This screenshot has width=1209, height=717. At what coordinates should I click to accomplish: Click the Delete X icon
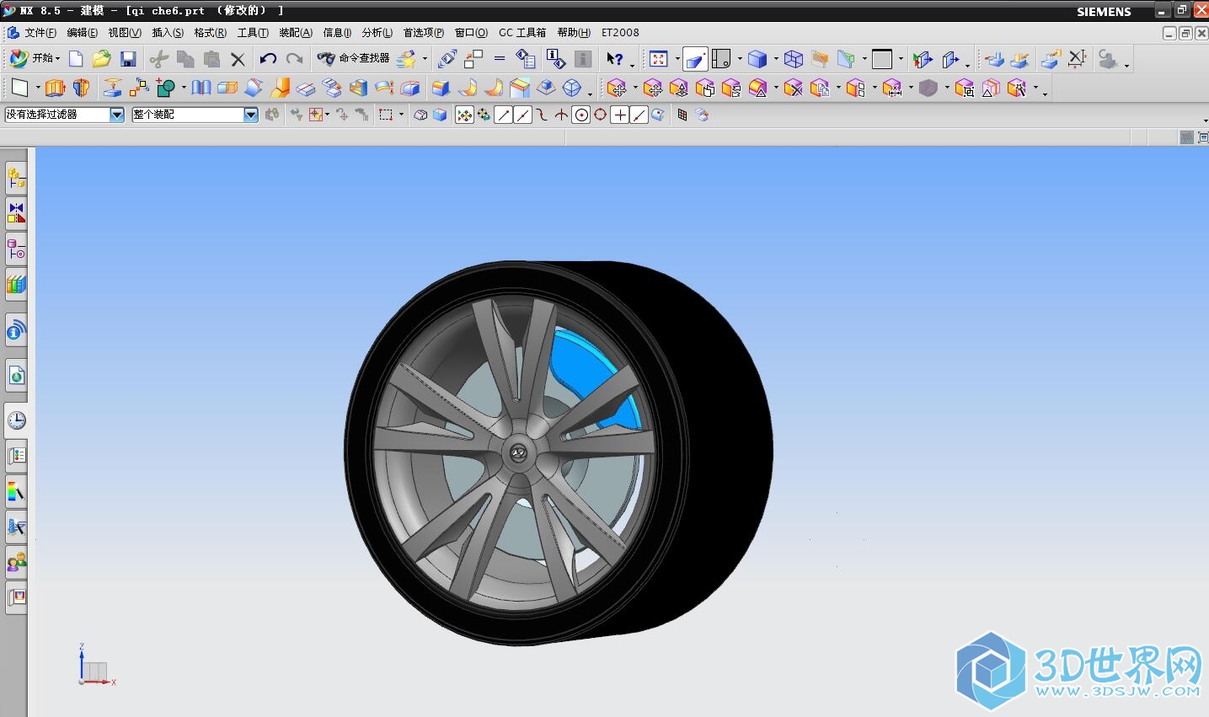click(x=238, y=58)
